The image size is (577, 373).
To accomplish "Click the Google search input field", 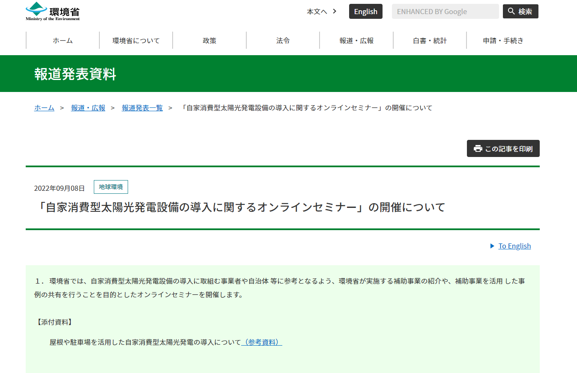I will (x=445, y=12).
